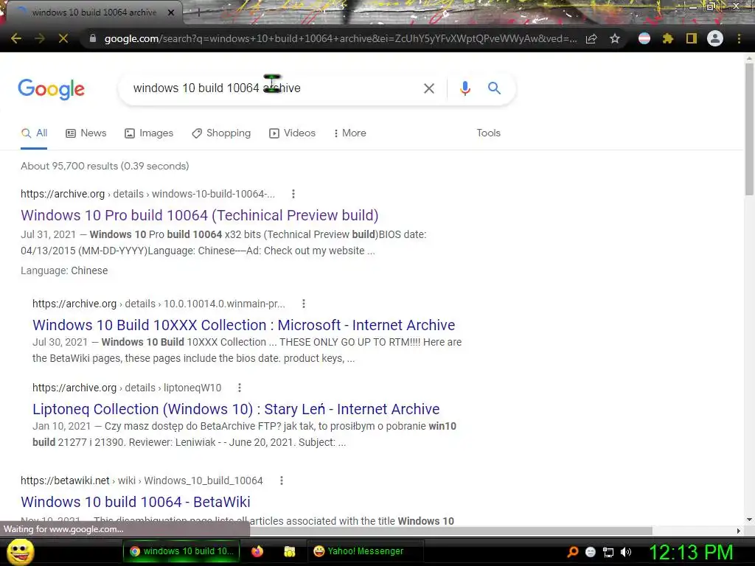Open the Chrome three-dot menu

pyautogui.click(x=739, y=38)
